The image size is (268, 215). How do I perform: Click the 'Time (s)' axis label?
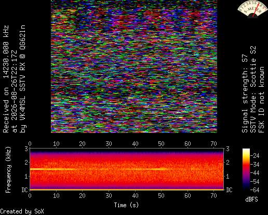click(x=126, y=205)
